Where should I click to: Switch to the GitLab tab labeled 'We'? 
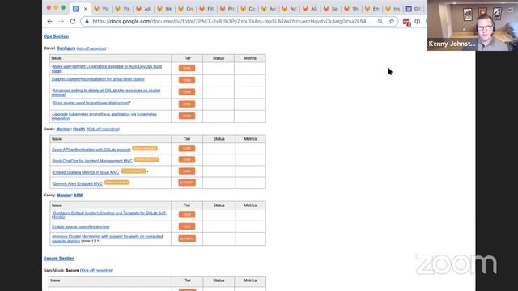164,9
